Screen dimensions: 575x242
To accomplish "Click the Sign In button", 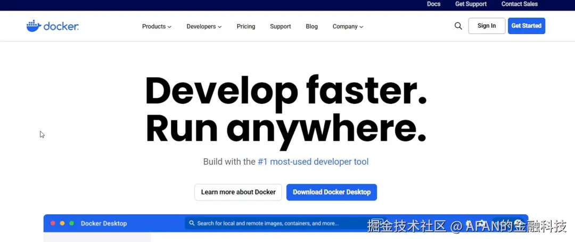I will [x=487, y=26].
